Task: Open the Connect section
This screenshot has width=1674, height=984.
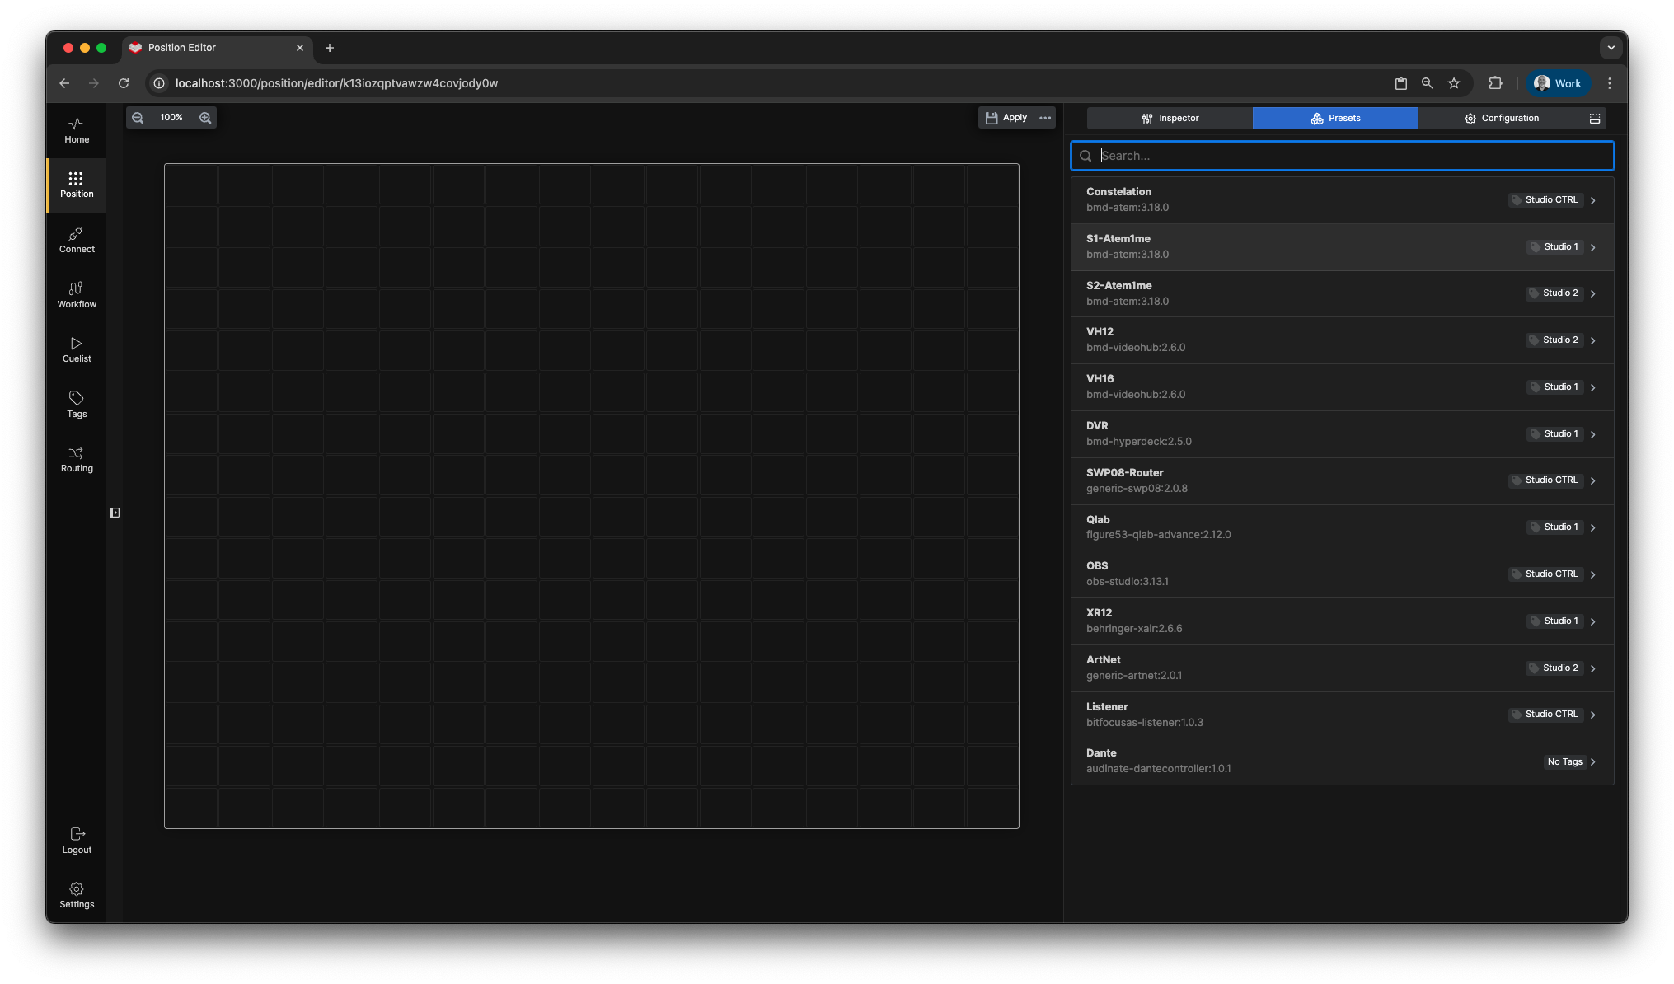Action: [77, 240]
